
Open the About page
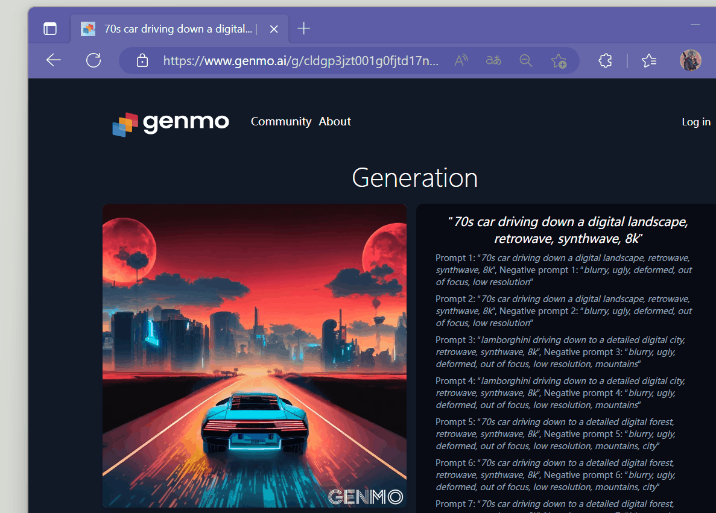335,121
